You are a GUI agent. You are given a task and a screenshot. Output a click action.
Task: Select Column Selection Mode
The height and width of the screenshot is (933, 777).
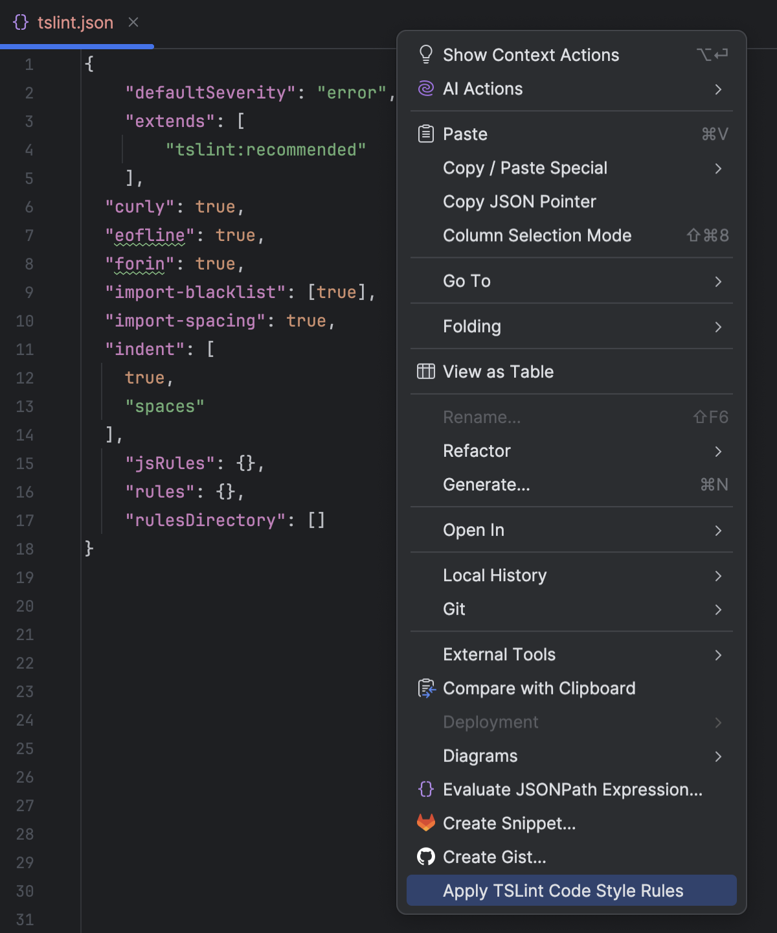tap(537, 235)
